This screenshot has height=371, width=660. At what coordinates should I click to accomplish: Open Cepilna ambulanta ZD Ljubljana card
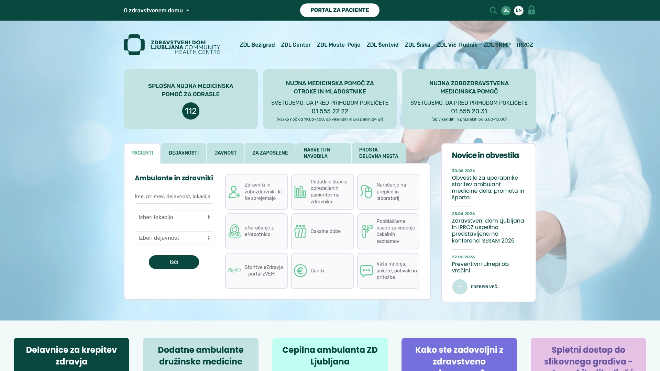click(330, 354)
